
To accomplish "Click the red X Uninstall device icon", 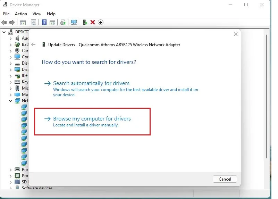I will coord(93,22).
